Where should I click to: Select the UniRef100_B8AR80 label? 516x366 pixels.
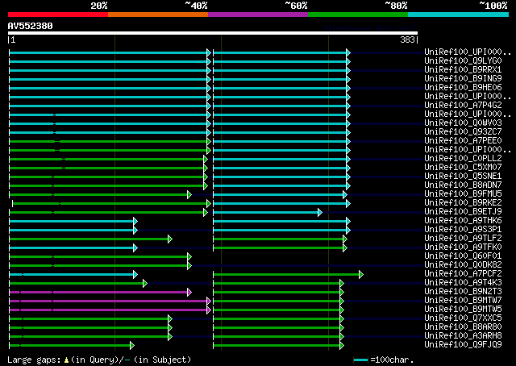point(463,327)
